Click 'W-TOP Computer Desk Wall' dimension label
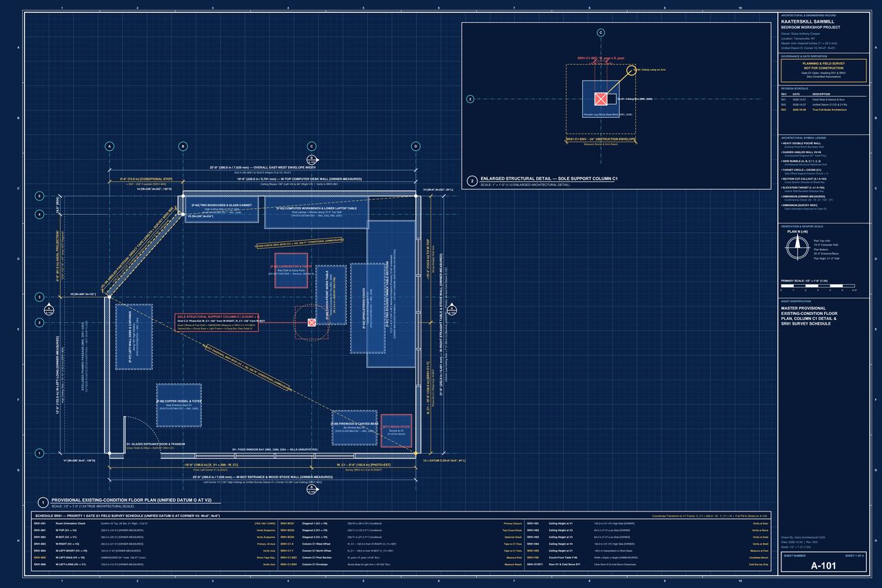Viewport: 882px width, 588px height. pyautogui.click(x=300, y=179)
